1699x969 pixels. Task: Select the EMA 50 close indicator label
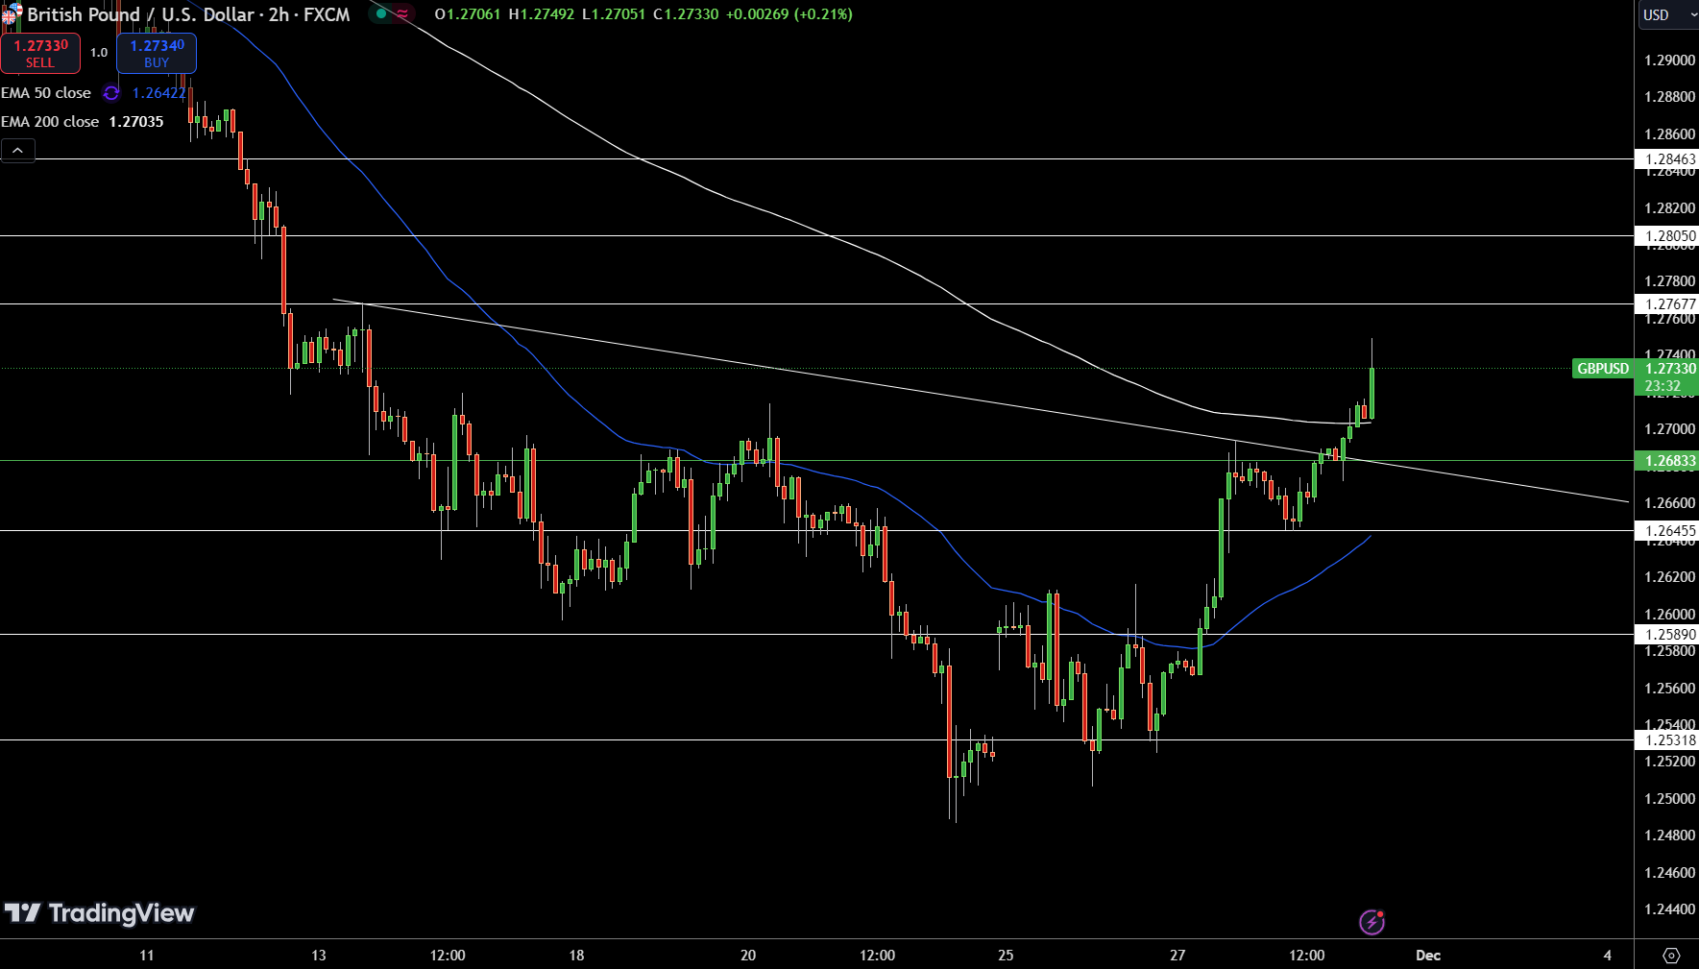pyautogui.click(x=46, y=93)
